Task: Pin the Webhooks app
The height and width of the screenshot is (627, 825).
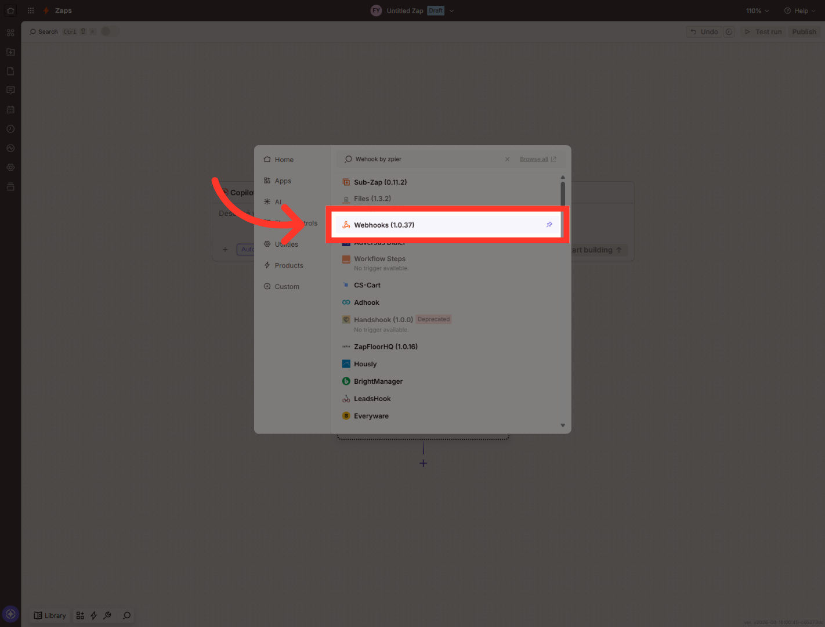Action: click(549, 225)
